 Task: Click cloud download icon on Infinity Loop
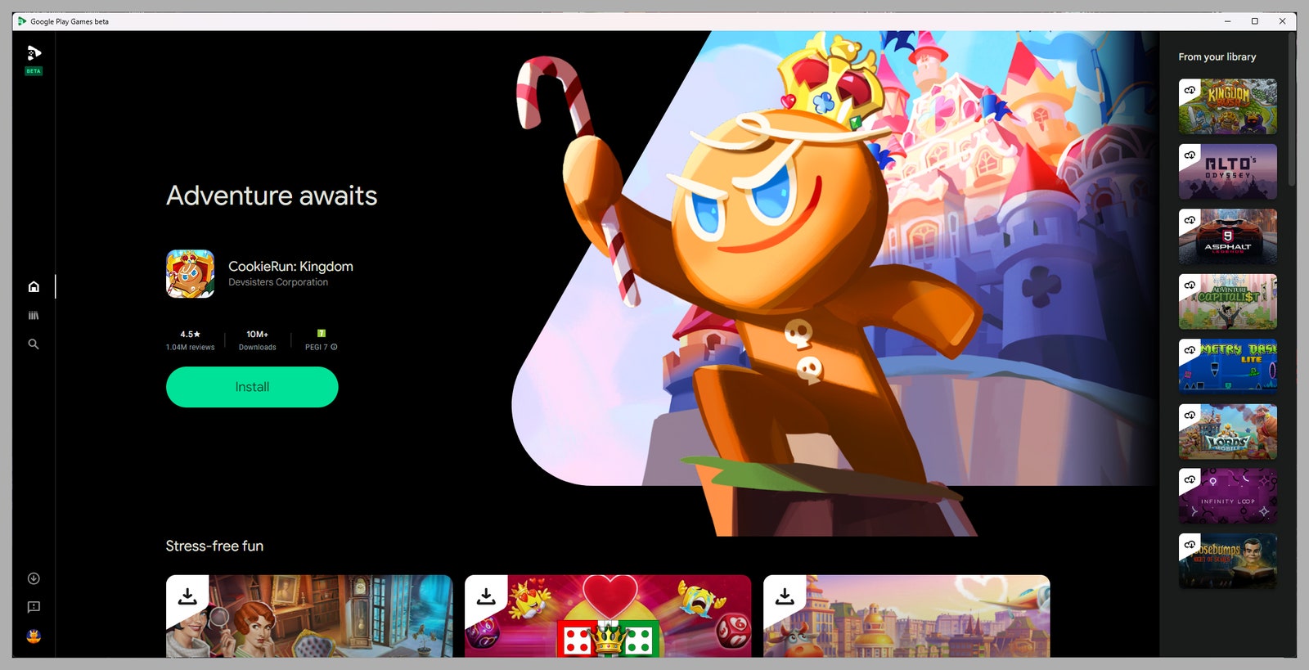tap(1190, 480)
